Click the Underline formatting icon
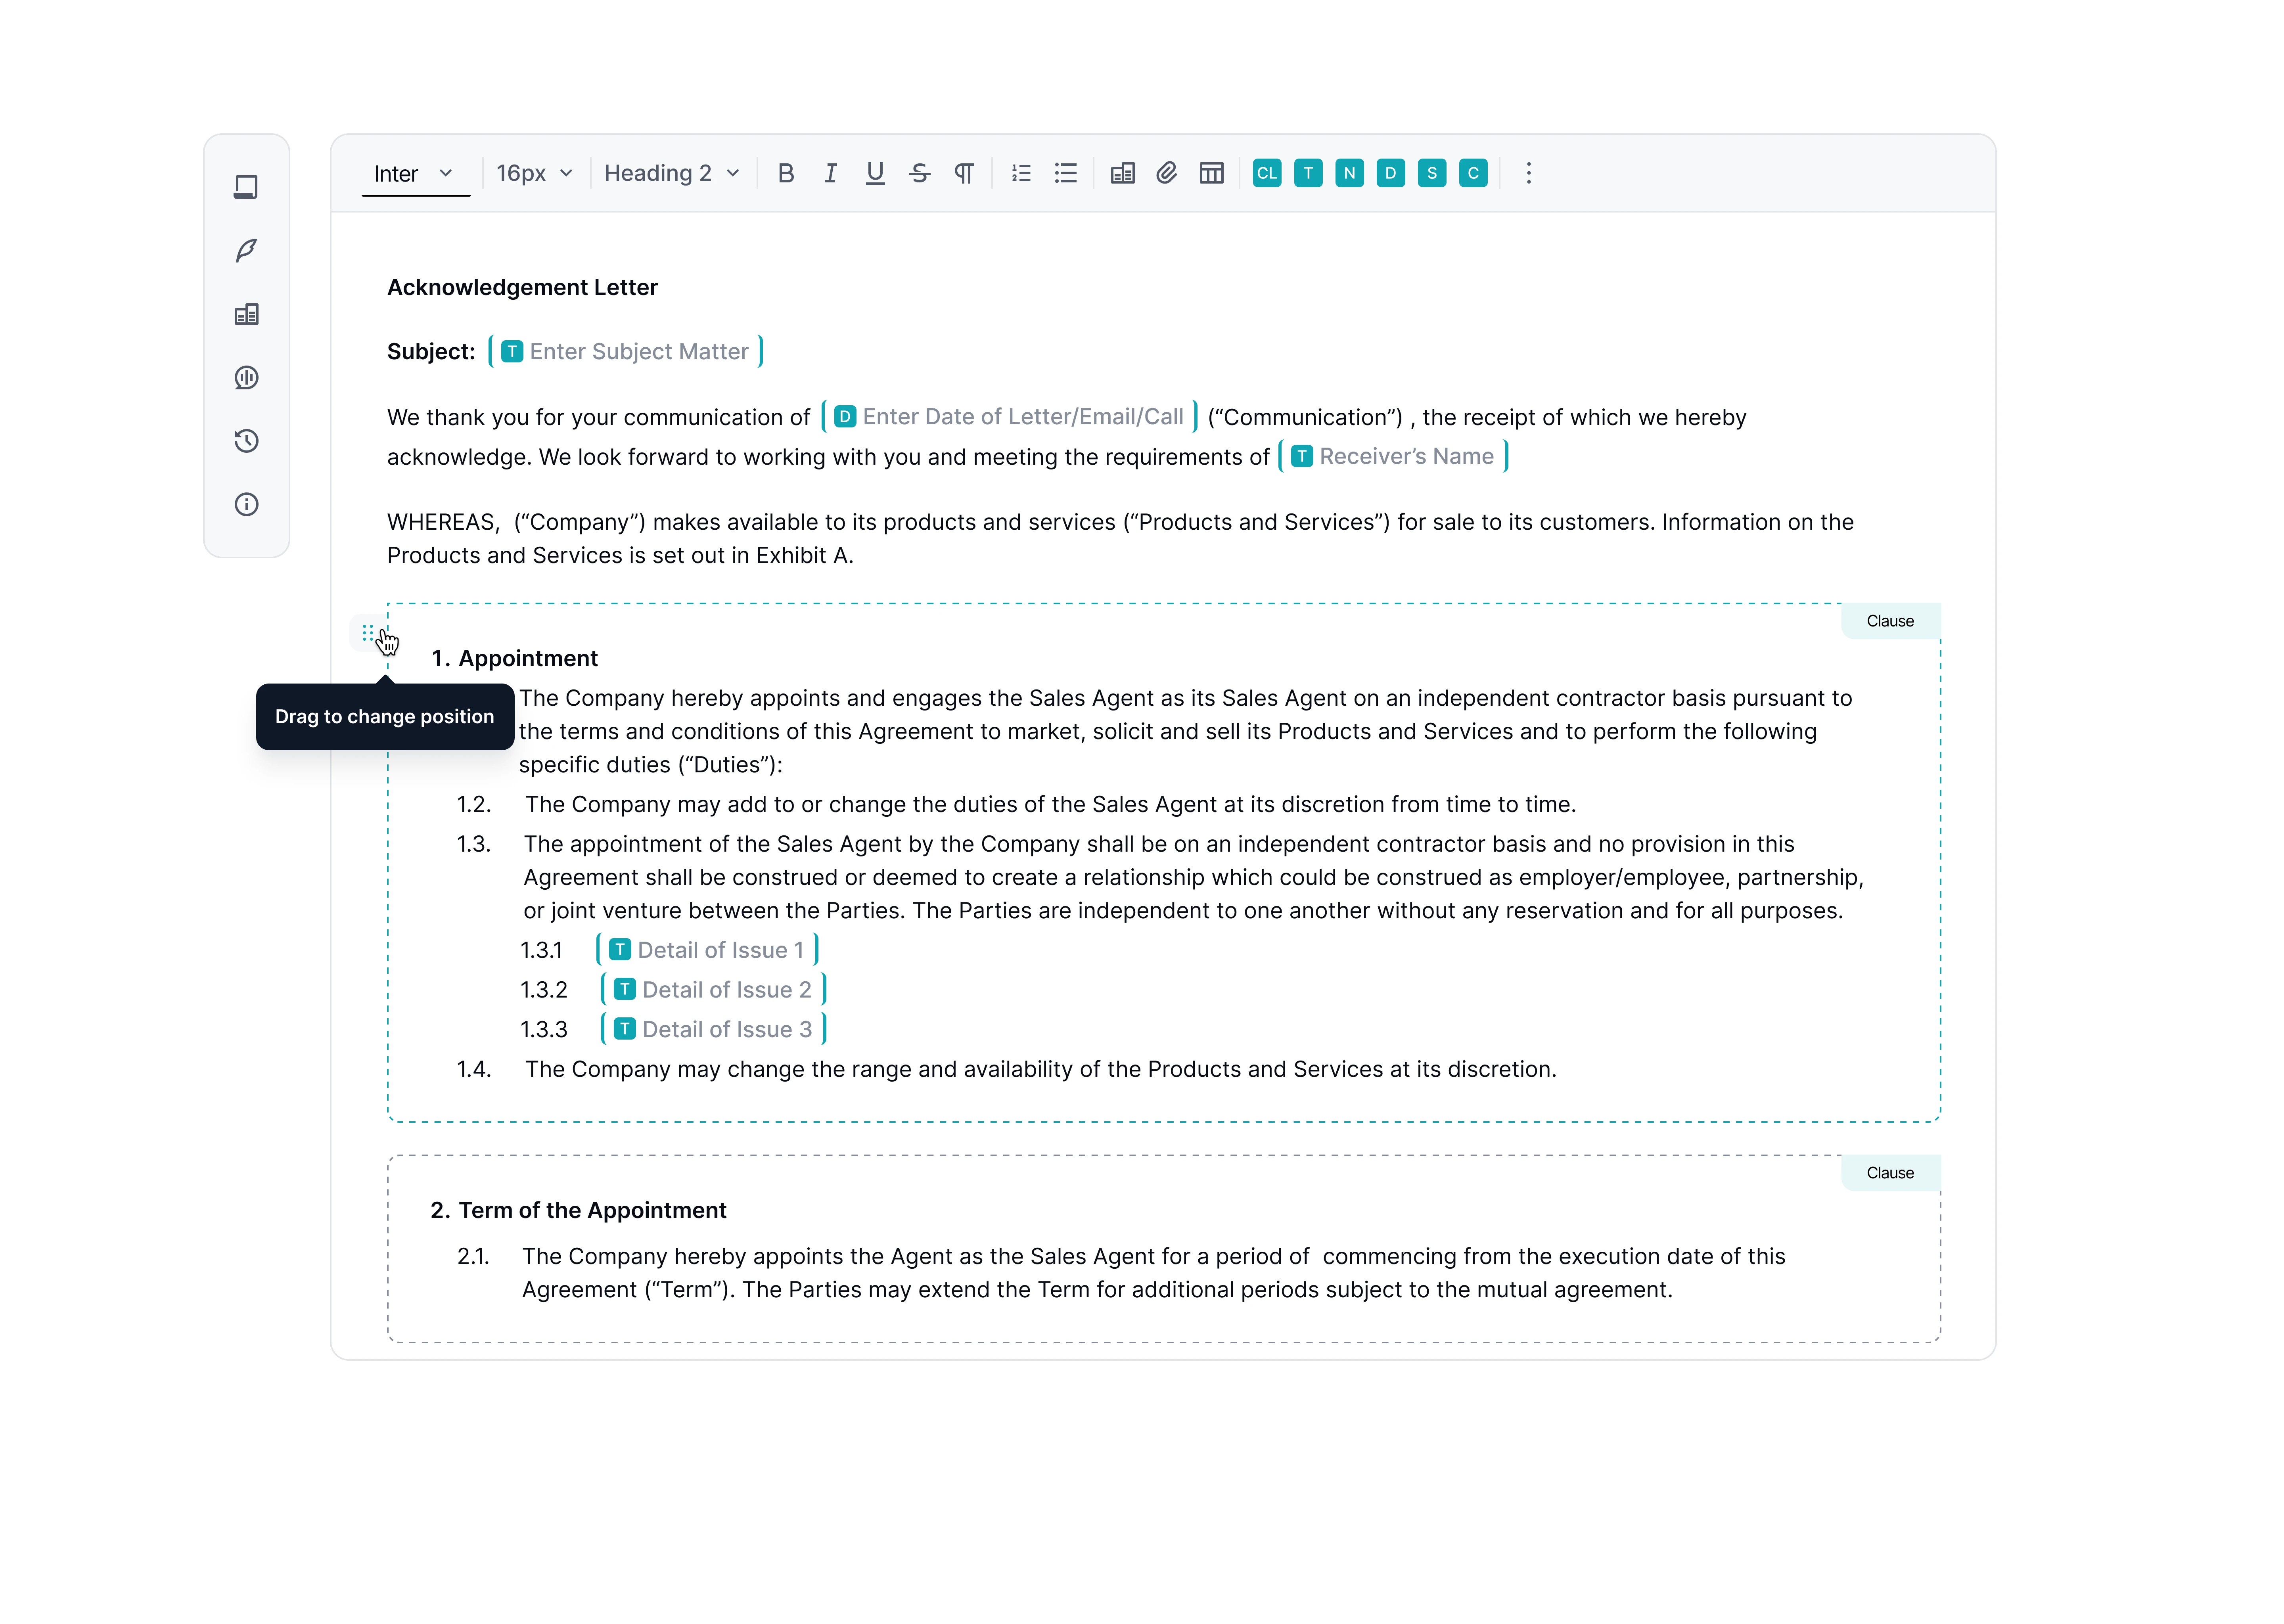Image resolution: width=2284 pixels, height=1624 pixels. point(875,172)
